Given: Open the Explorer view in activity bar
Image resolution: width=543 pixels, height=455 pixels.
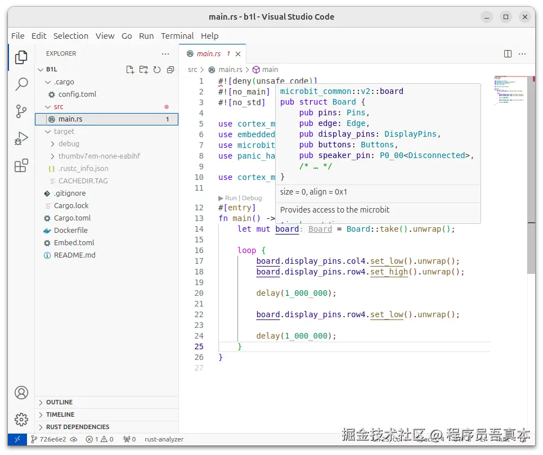Looking at the screenshot, I should click(x=21, y=57).
